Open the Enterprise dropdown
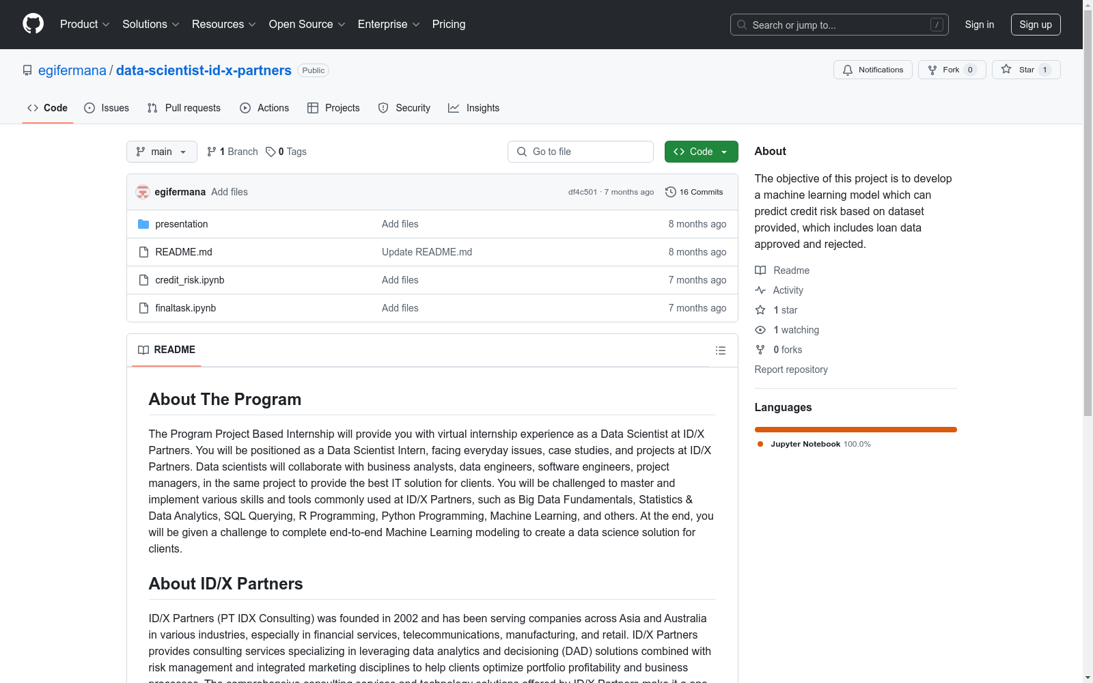 point(388,25)
